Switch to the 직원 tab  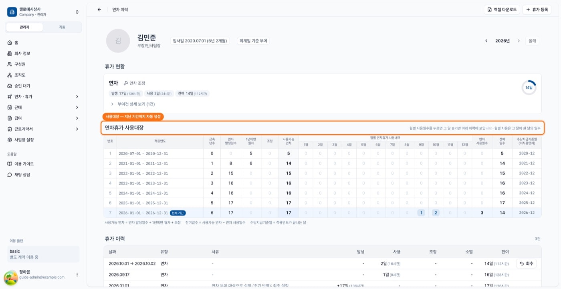click(62, 27)
